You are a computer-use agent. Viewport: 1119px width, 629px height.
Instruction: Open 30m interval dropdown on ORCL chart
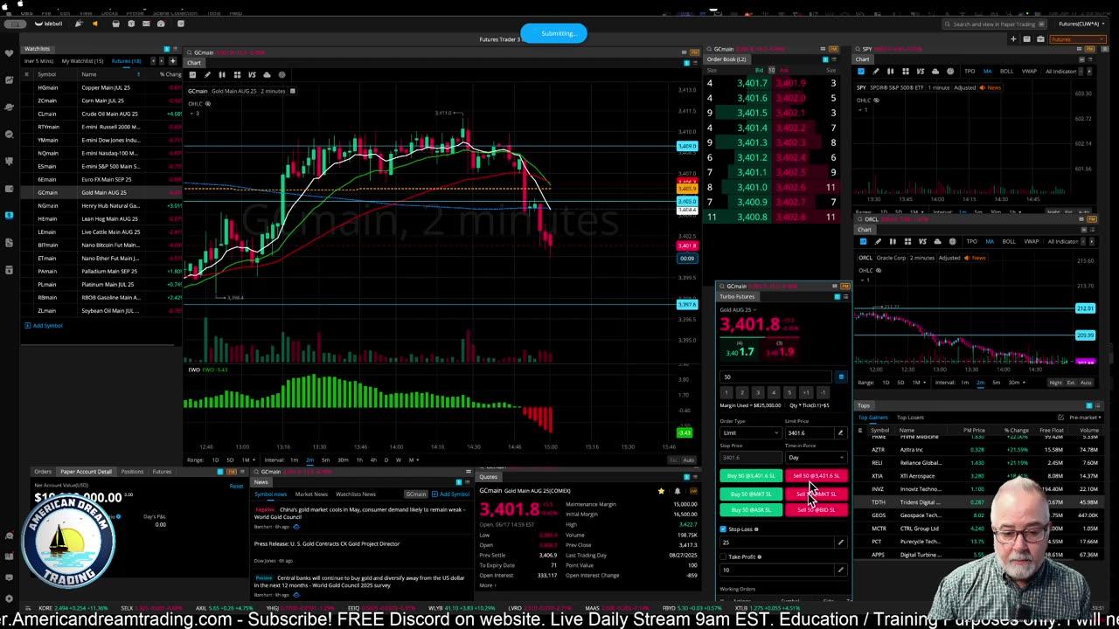pos(1016,383)
